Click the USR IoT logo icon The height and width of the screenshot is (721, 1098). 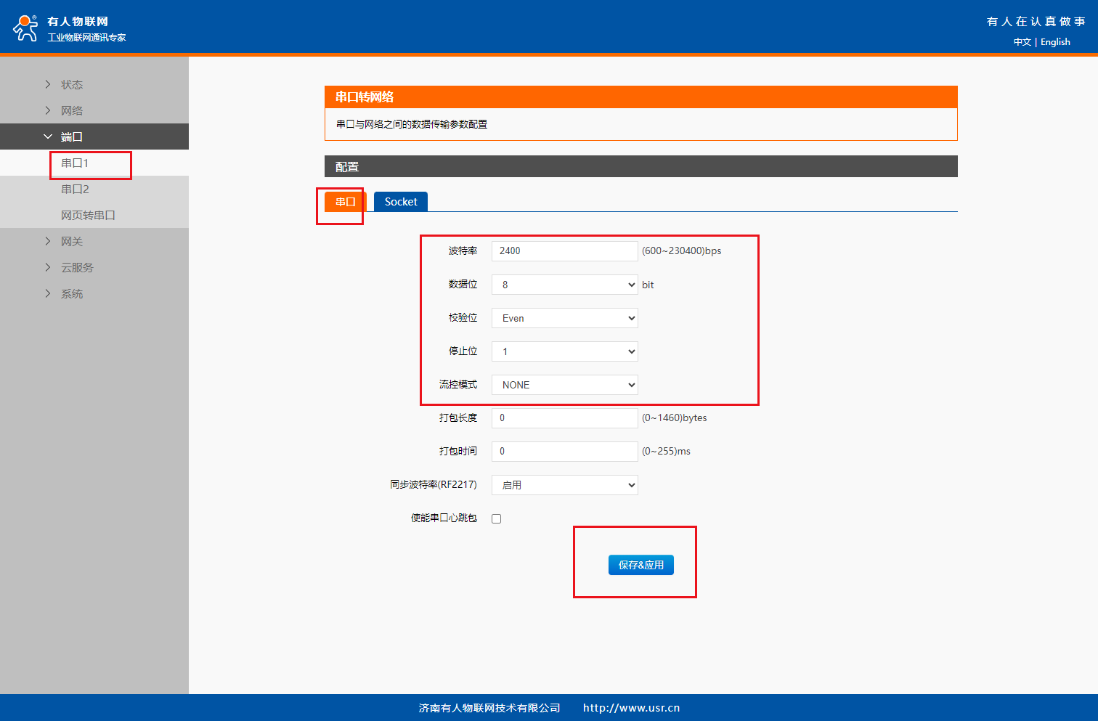(25, 28)
